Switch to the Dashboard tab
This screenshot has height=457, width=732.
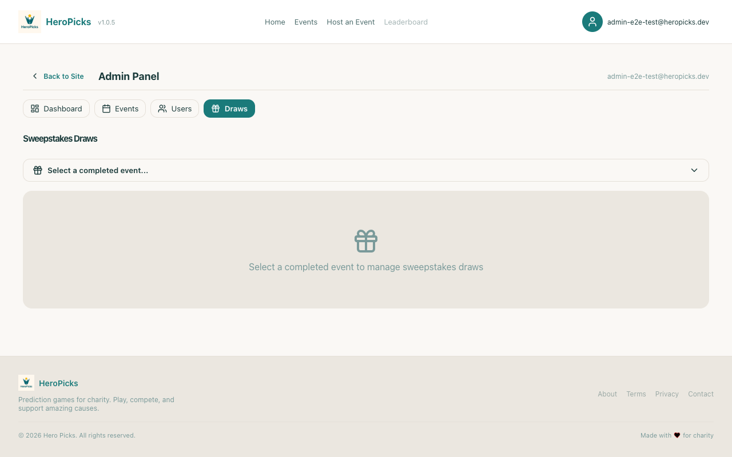tap(56, 109)
